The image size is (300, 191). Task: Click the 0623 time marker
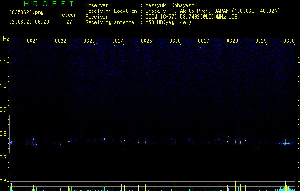pyautogui.click(x=89, y=41)
